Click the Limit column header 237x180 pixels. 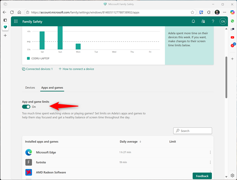tap(173, 142)
